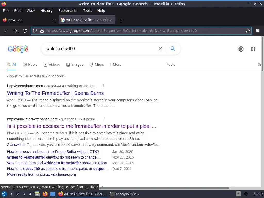
Task: Select the Firefox taskbar window entry
Action: [x=82, y=194]
